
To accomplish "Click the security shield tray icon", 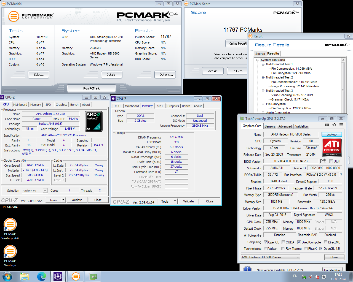I will pos(304,277).
